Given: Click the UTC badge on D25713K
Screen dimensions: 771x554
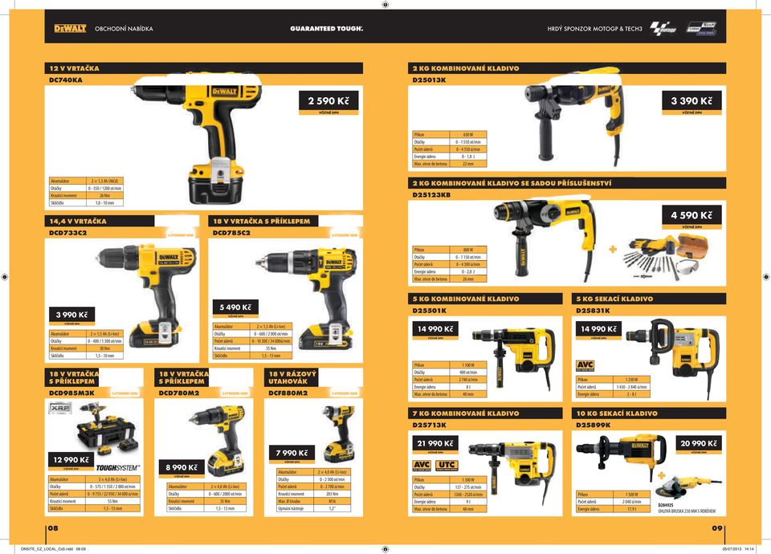Looking at the screenshot, I should click(x=447, y=465).
